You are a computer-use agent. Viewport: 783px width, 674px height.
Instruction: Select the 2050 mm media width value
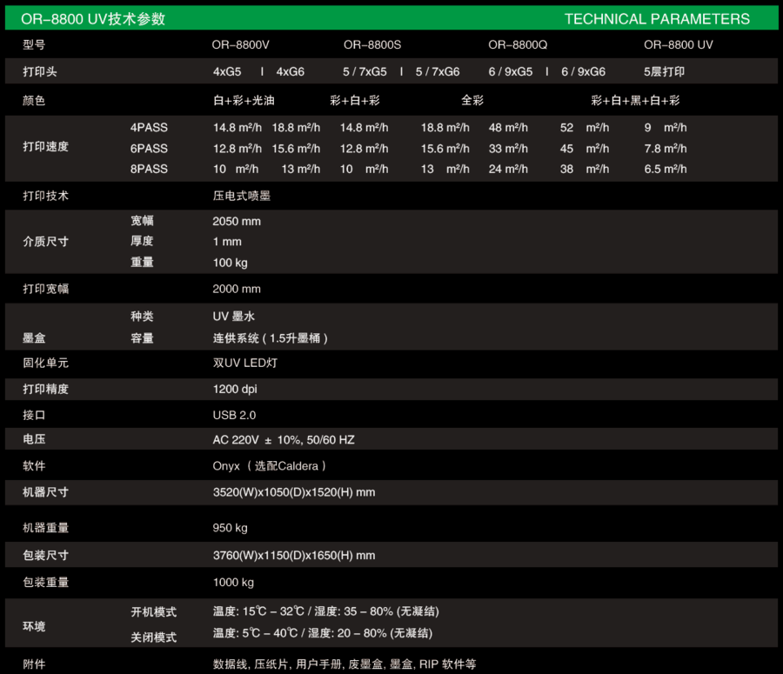[x=237, y=221]
